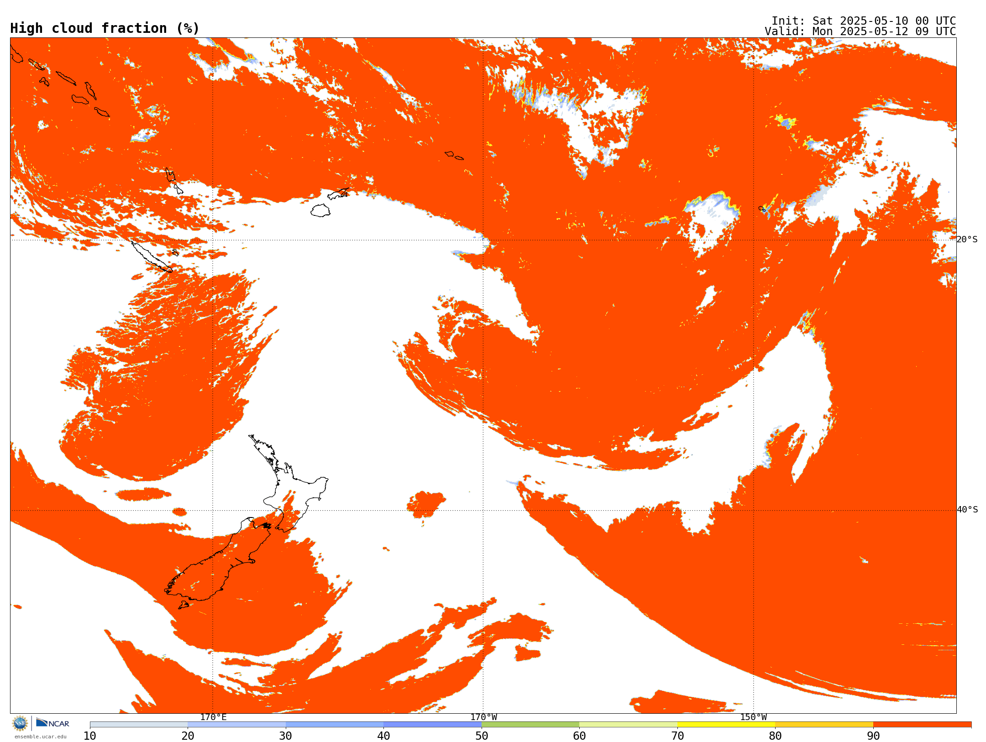This screenshot has height=742, width=986.
Task: Click the colorbar tick label 30
Action: pos(286,736)
